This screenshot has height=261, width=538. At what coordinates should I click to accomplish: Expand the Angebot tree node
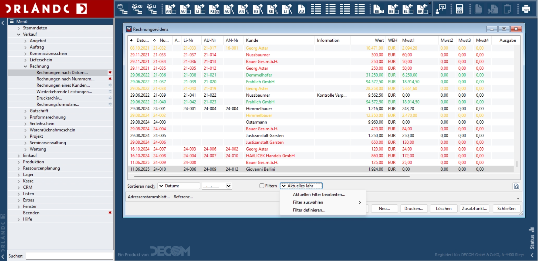(x=26, y=41)
